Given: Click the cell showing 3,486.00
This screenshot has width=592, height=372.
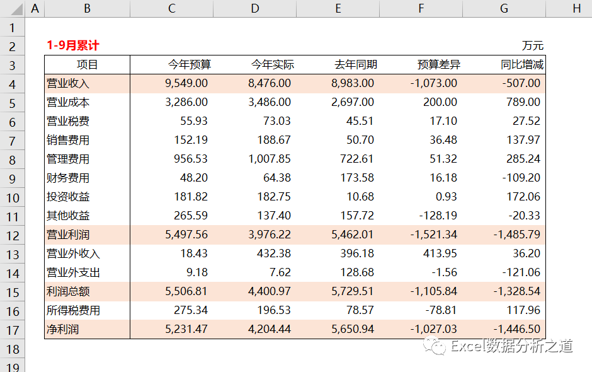Looking at the screenshot, I should (255, 102).
